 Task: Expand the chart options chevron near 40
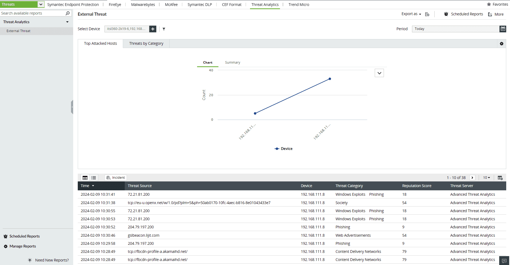pos(379,73)
